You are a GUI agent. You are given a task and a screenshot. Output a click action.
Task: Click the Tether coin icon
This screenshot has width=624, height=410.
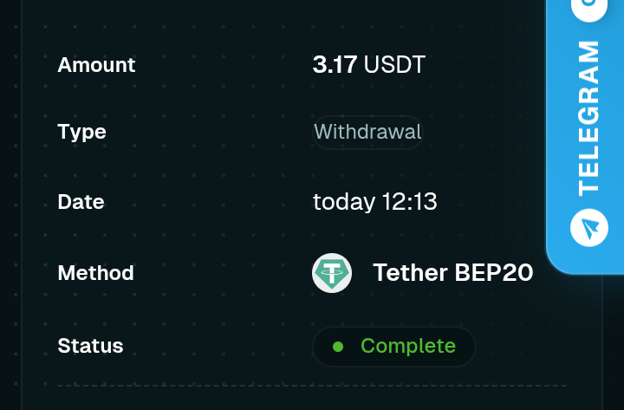[x=332, y=273]
